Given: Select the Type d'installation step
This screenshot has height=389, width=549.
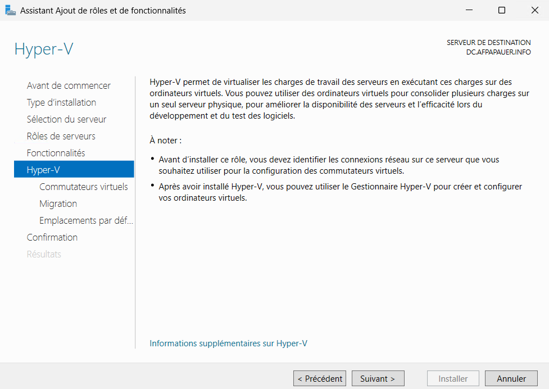Looking at the screenshot, I should coord(61,102).
